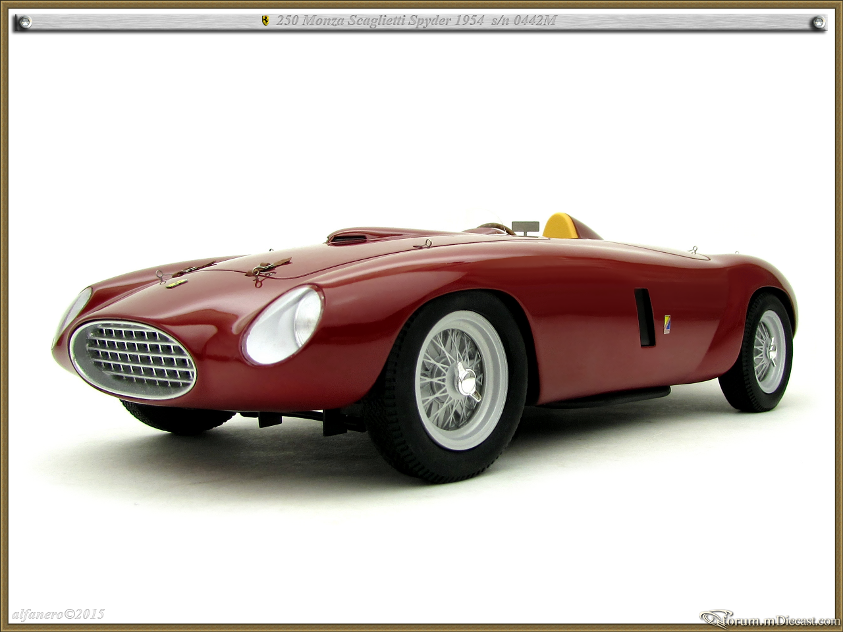Click the red Ferrari model car photo
Image resolution: width=843 pixels, height=632 pixels.
tap(425, 349)
